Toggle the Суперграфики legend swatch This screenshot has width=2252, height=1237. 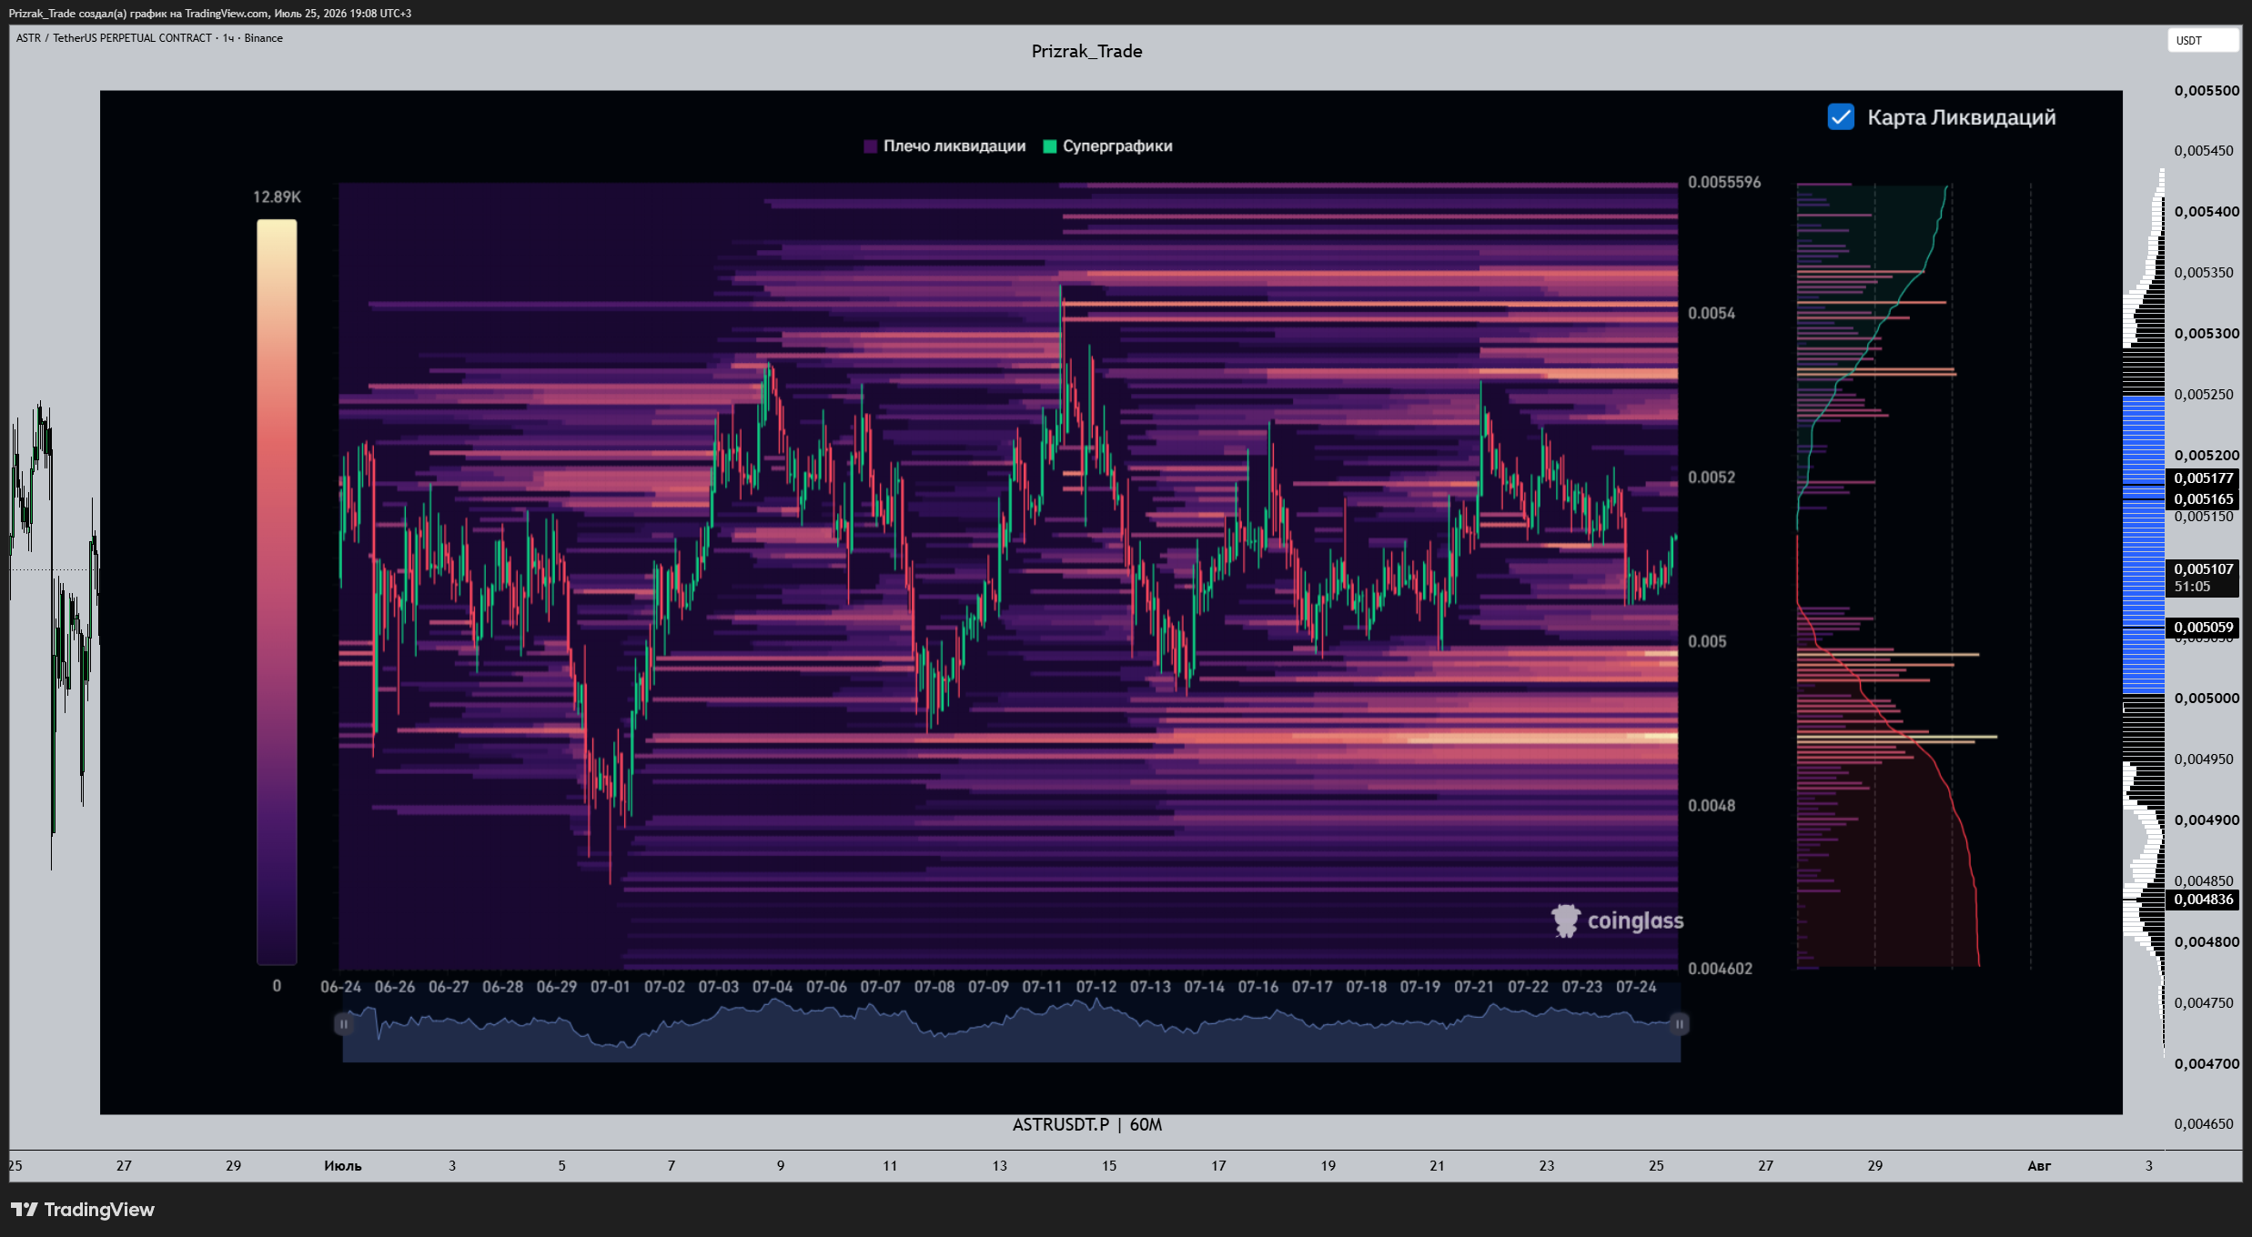pyautogui.click(x=1050, y=146)
